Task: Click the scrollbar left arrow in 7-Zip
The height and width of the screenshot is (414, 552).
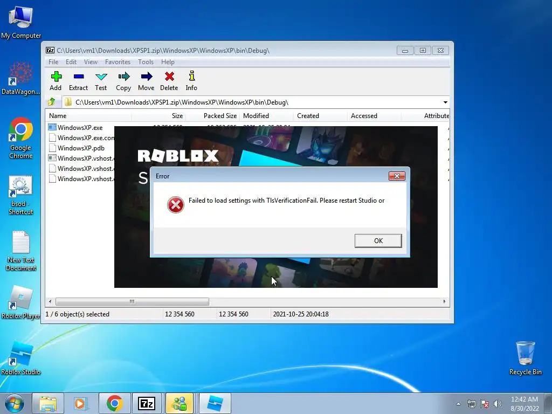Action: pyautogui.click(x=50, y=302)
